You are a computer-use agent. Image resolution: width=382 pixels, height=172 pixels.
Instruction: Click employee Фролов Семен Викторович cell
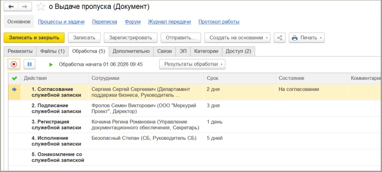[146, 108]
